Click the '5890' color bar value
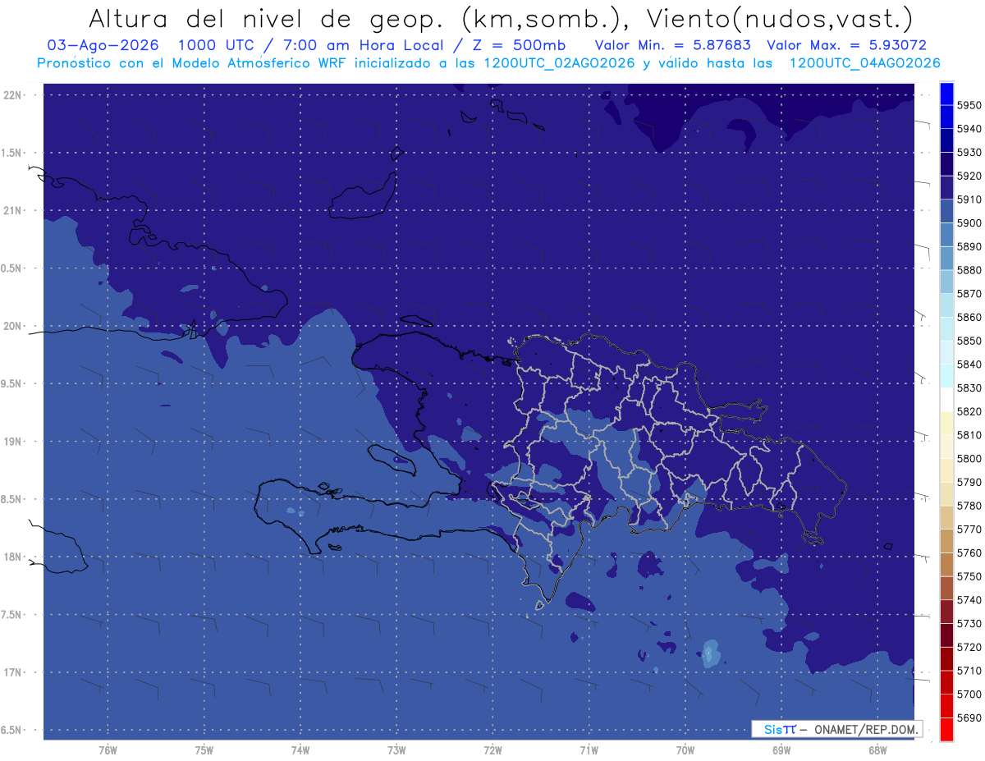The image size is (985, 761). tap(969, 246)
